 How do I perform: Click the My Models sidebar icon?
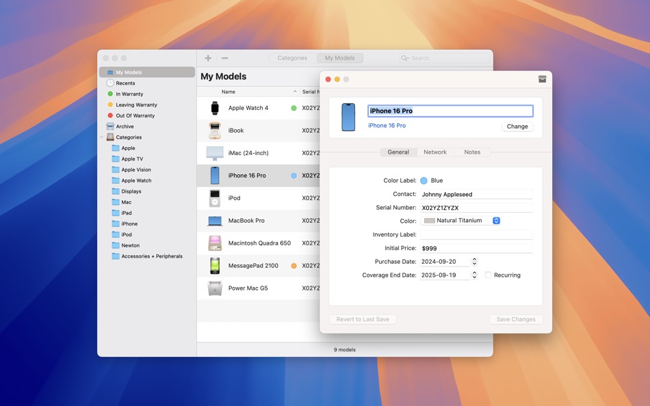[x=110, y=72]
